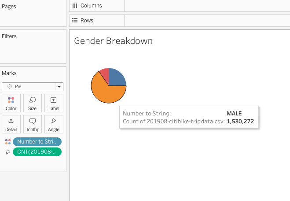The height and width of the screenshot is (201, 290).
Task: Select the CNT(201908-.. green pill
Action: [37, 152]
